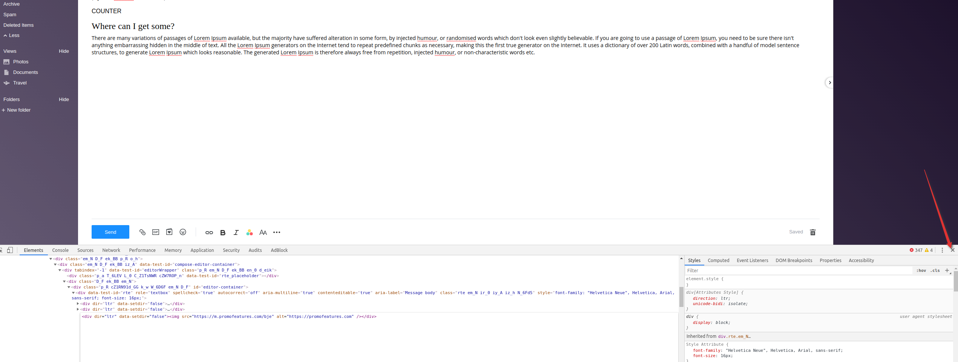Screen dimensions: 958x362
Task: Open the text color picker
Action: 249,233
